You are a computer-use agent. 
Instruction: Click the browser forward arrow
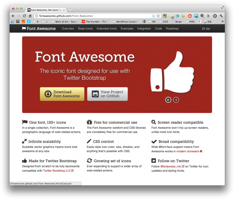19,16
